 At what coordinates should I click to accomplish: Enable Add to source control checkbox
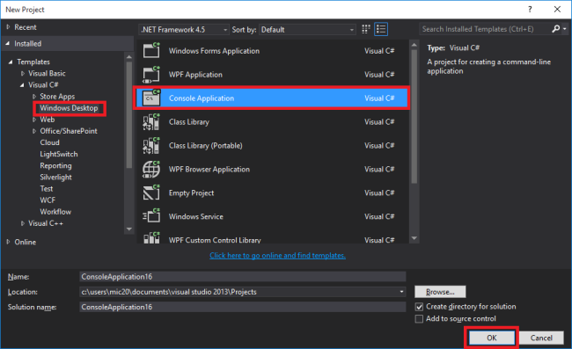[x=419, y=319]
